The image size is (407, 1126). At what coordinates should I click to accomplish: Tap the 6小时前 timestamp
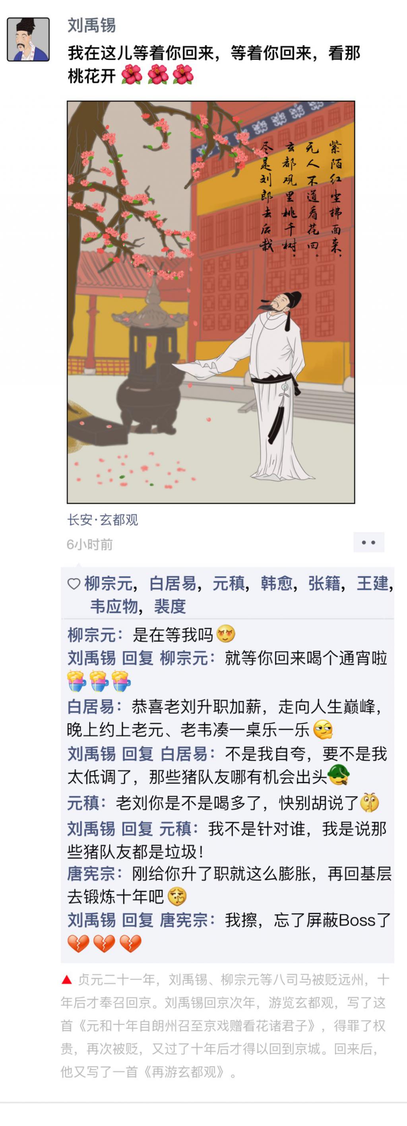[x=89, y=544]
